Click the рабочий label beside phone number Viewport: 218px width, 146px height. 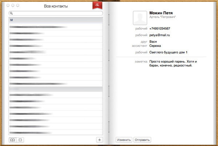coord(141,29)
